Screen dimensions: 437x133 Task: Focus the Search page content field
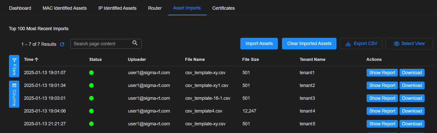click(x=102, y=44)
